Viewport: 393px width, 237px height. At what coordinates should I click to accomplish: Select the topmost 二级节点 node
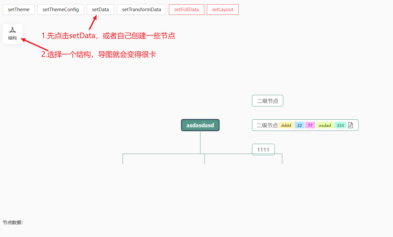point(268,101)
